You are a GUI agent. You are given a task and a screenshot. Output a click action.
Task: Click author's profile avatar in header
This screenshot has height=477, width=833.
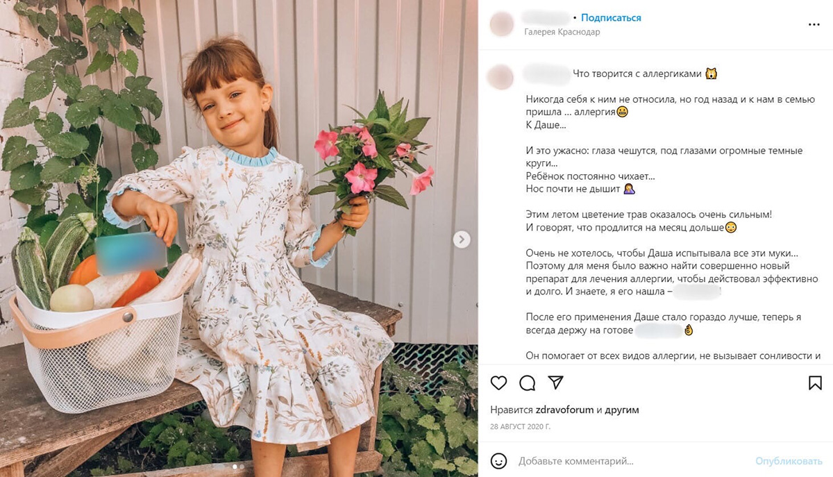(502, 24)
